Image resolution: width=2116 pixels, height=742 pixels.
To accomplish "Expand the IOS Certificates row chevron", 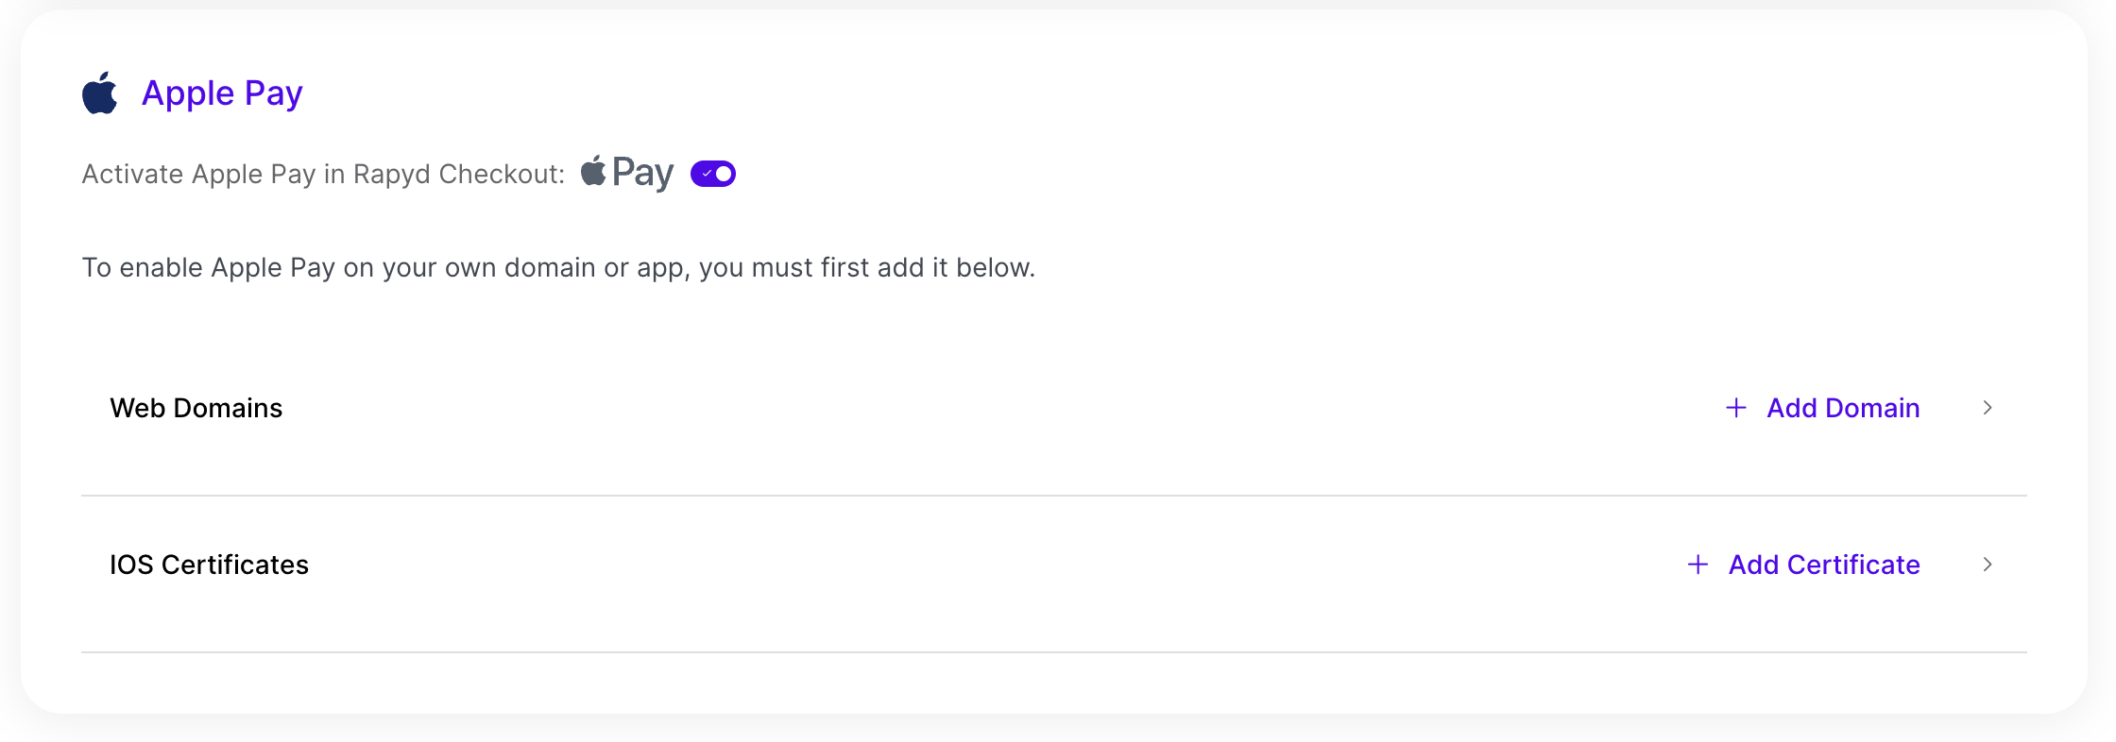I will point(1988,565).
